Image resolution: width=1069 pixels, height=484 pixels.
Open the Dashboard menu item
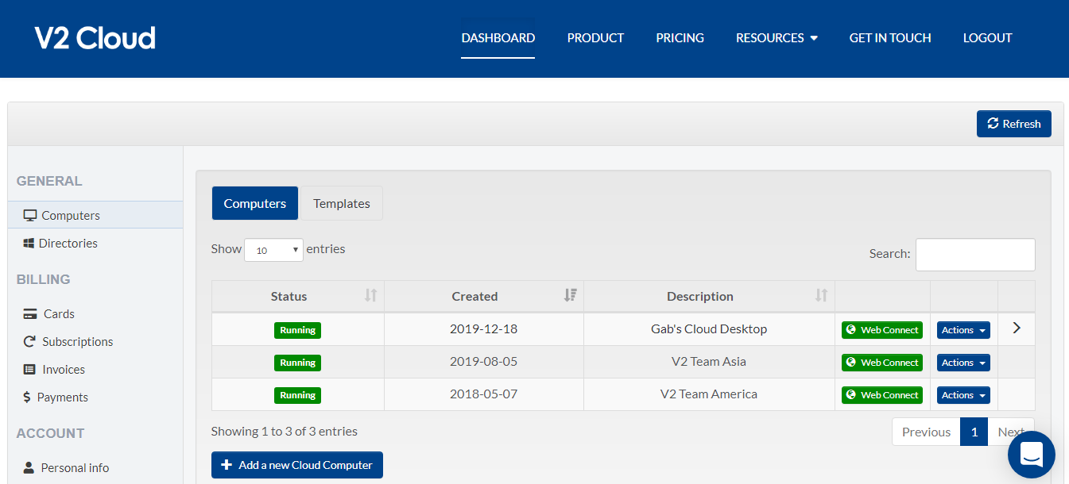498,37
